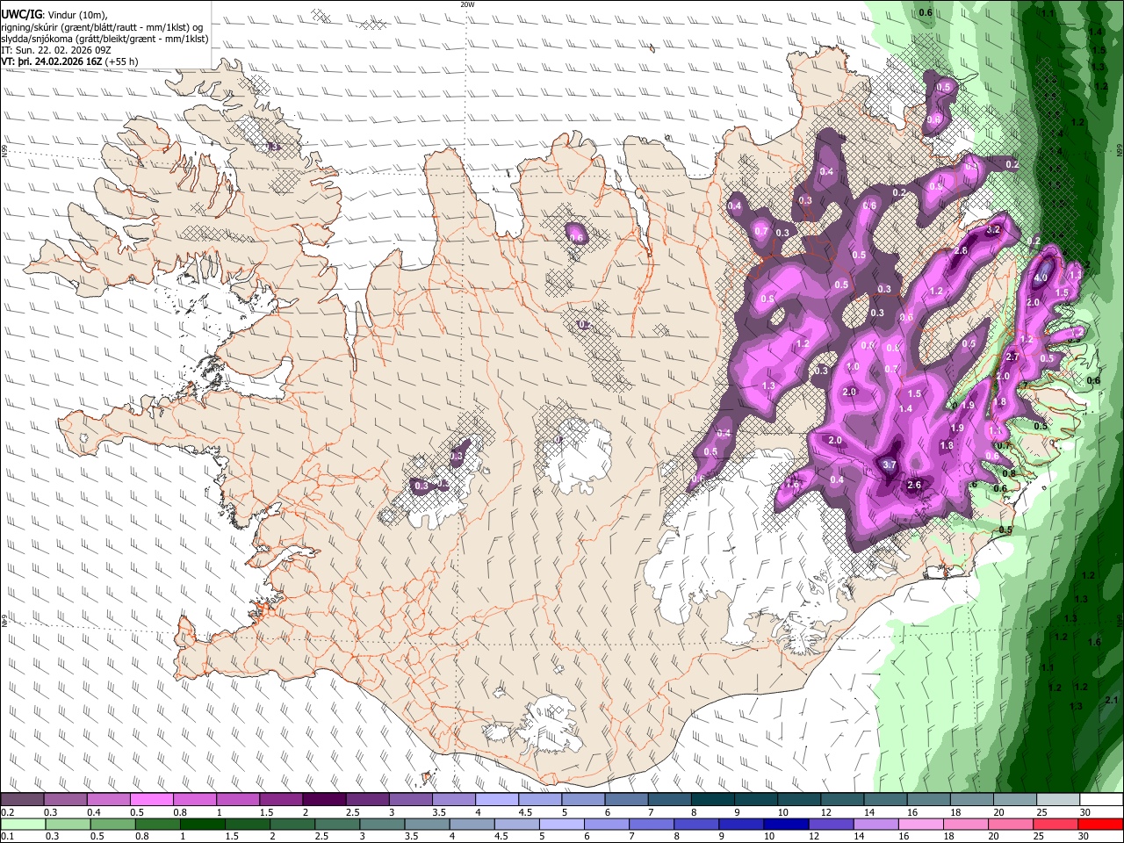Click the dark teal 8–9 swatch in snow legend

(713, 799)
